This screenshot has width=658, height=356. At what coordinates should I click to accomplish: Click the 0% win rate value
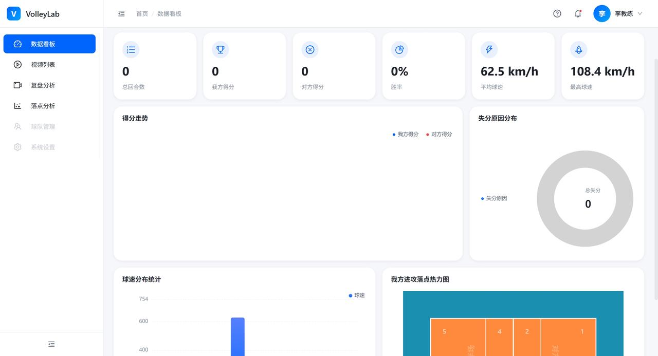pos(399,71)
